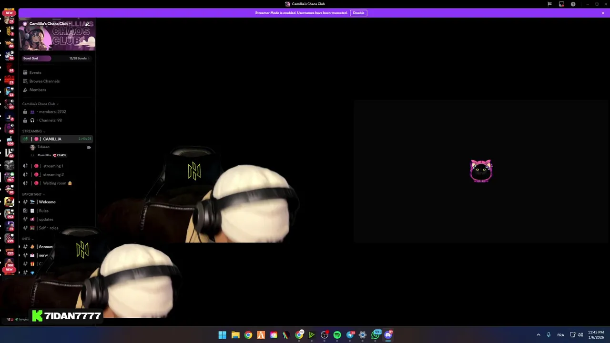Collapse the STREAMING category
This screenshot has height=343, width=610.
coord(33,131)
